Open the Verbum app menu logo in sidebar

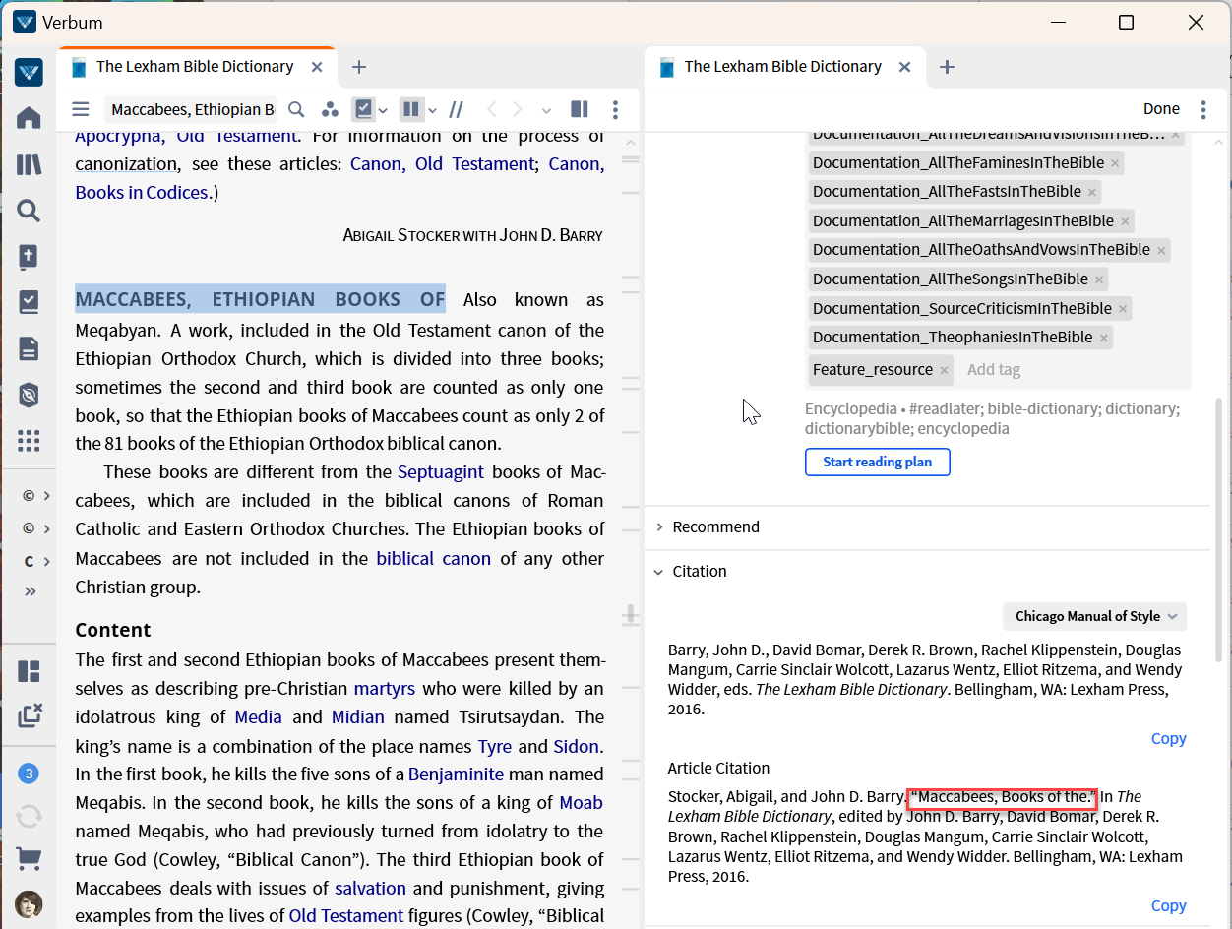pyautogui.click(x=29, y=73)
